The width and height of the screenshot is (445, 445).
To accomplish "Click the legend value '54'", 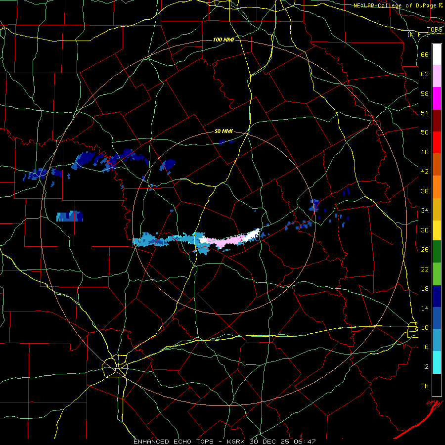I will [425, 113].
